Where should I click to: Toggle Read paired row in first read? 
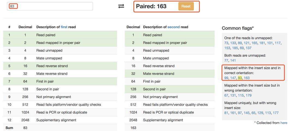point(60,35)
